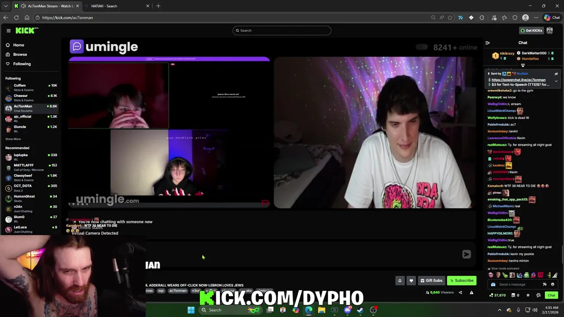Select Ac7ionMan channel in sidebar

click(x=31, y=108)
